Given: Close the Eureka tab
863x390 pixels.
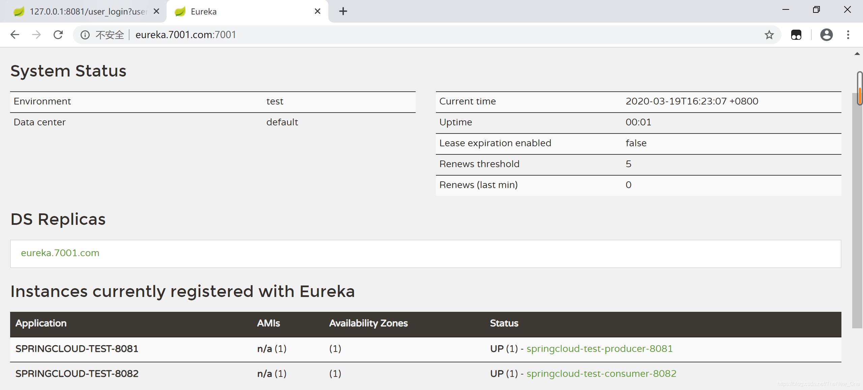Looking at the screenshot, I should click(317, 11).
